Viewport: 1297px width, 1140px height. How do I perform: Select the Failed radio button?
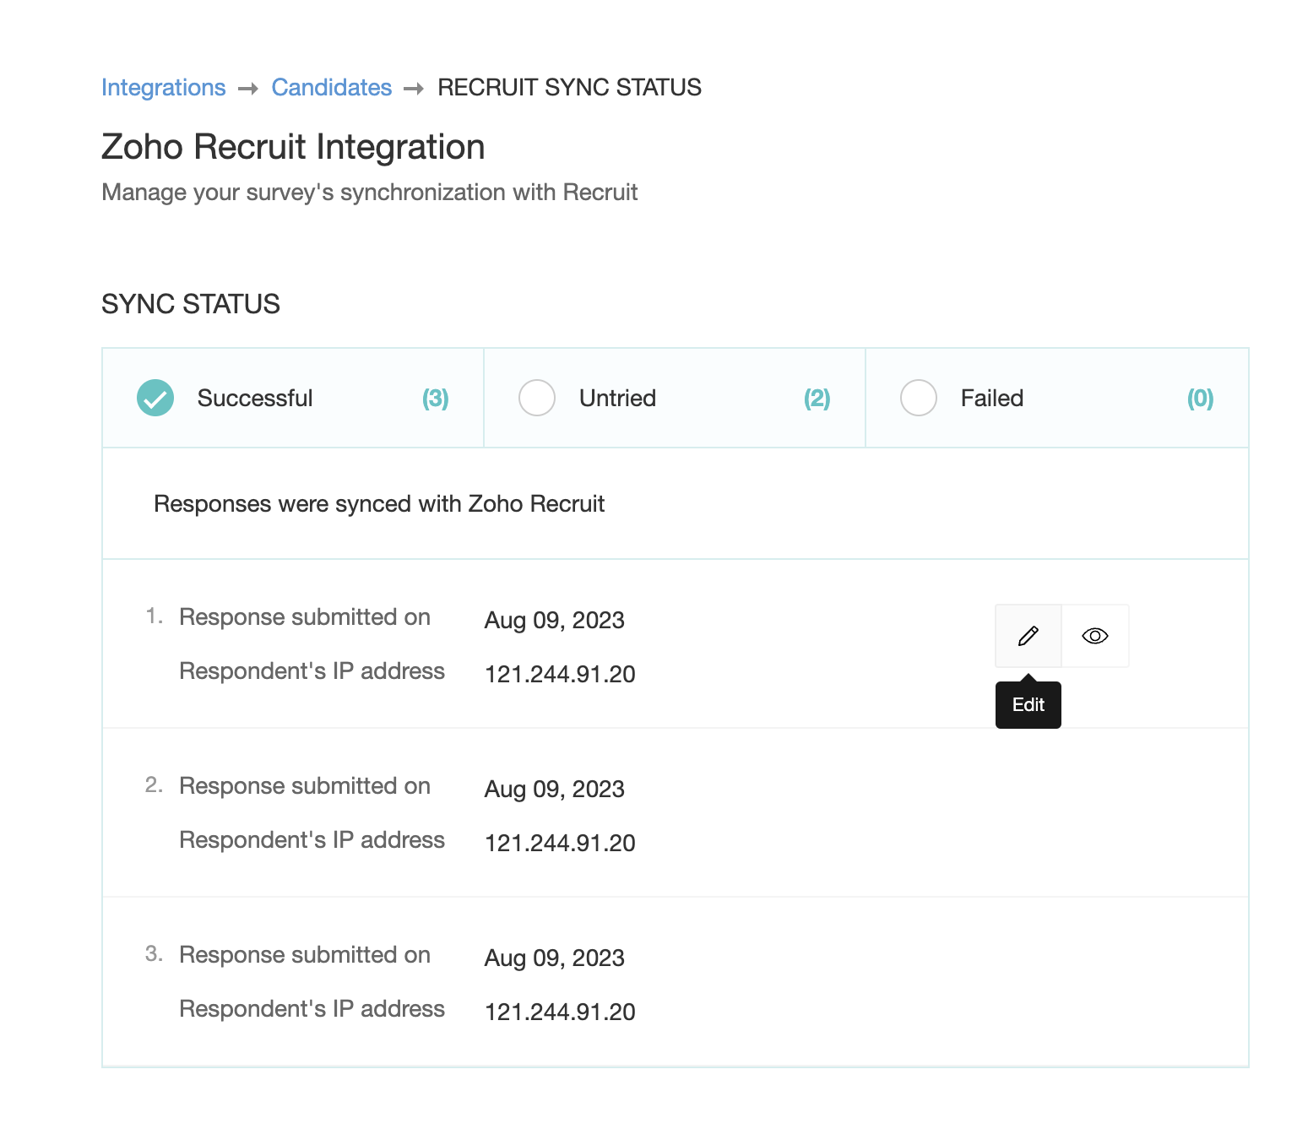(x=919, y=398)
